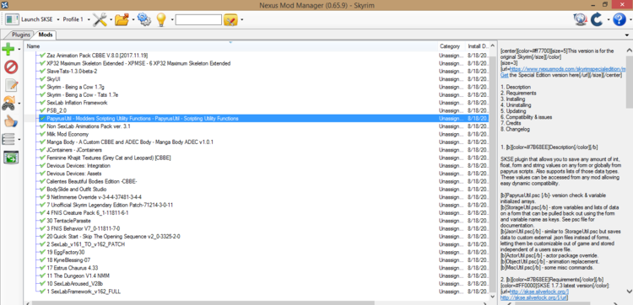Image resolution: width=633 pixels, height=305 pixels.
Task: Click the red deactivate mod icon
Action: (x=11, y=67)
